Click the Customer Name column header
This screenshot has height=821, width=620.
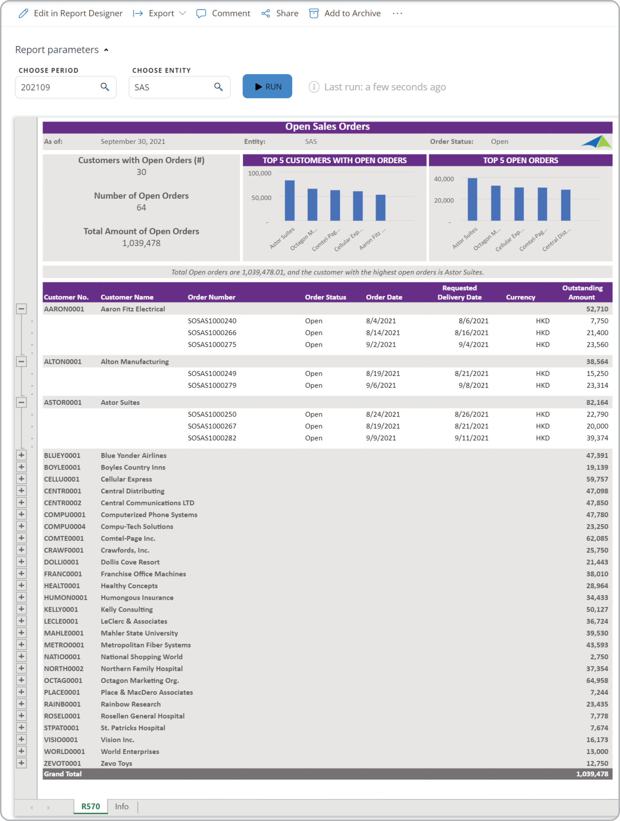pos(127,297)
